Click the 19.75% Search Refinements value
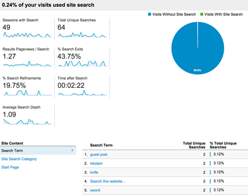 point(14,86)
